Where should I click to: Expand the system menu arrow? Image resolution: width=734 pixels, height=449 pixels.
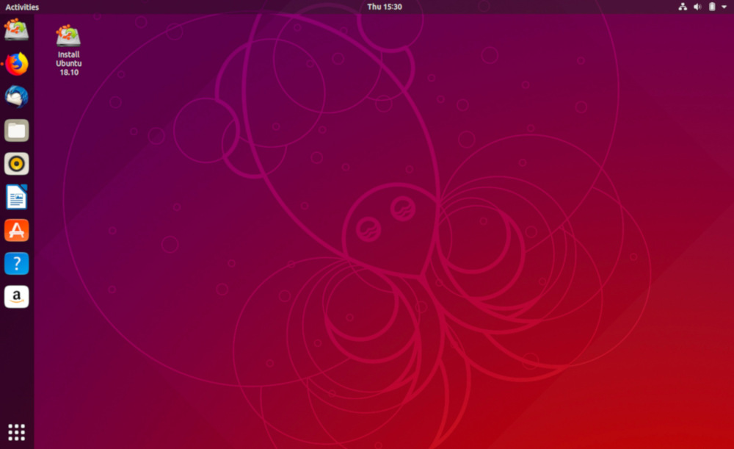tap(724, 7)
